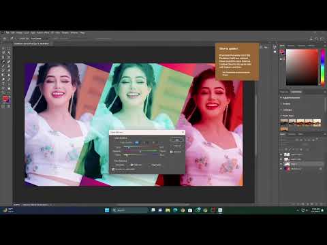
Task: Toggle visibility of the bottom layer
Action: coord(281,169)
